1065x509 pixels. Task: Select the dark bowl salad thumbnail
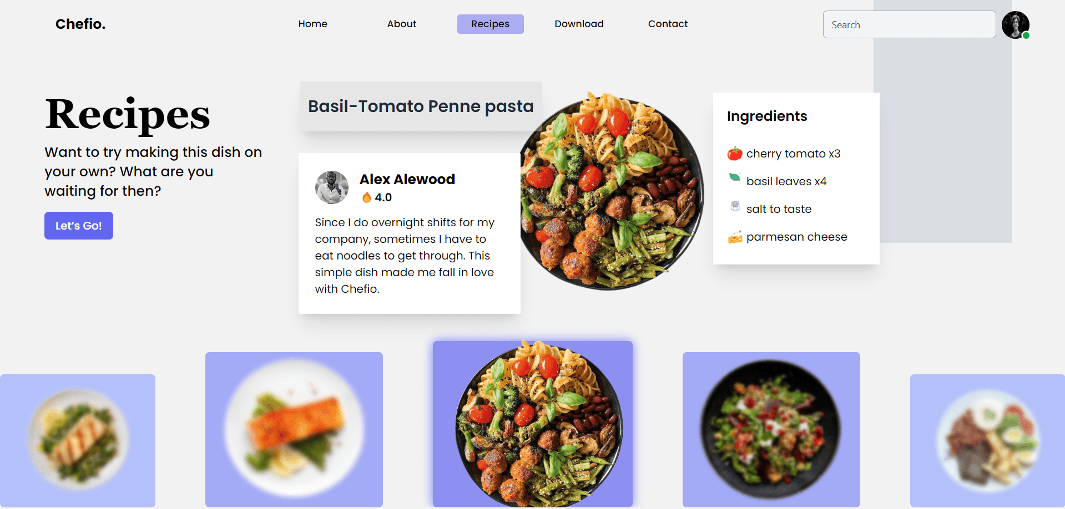pyautogui.click(x=771, y=430)
